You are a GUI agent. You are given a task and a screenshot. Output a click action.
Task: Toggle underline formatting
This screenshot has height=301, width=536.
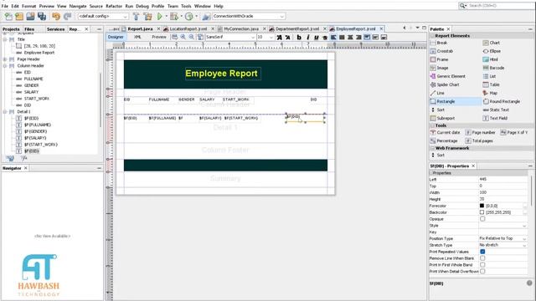317,37
